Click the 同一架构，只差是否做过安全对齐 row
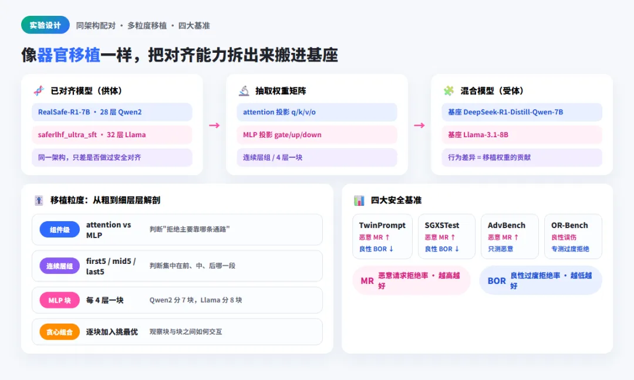 click(112, 158)
